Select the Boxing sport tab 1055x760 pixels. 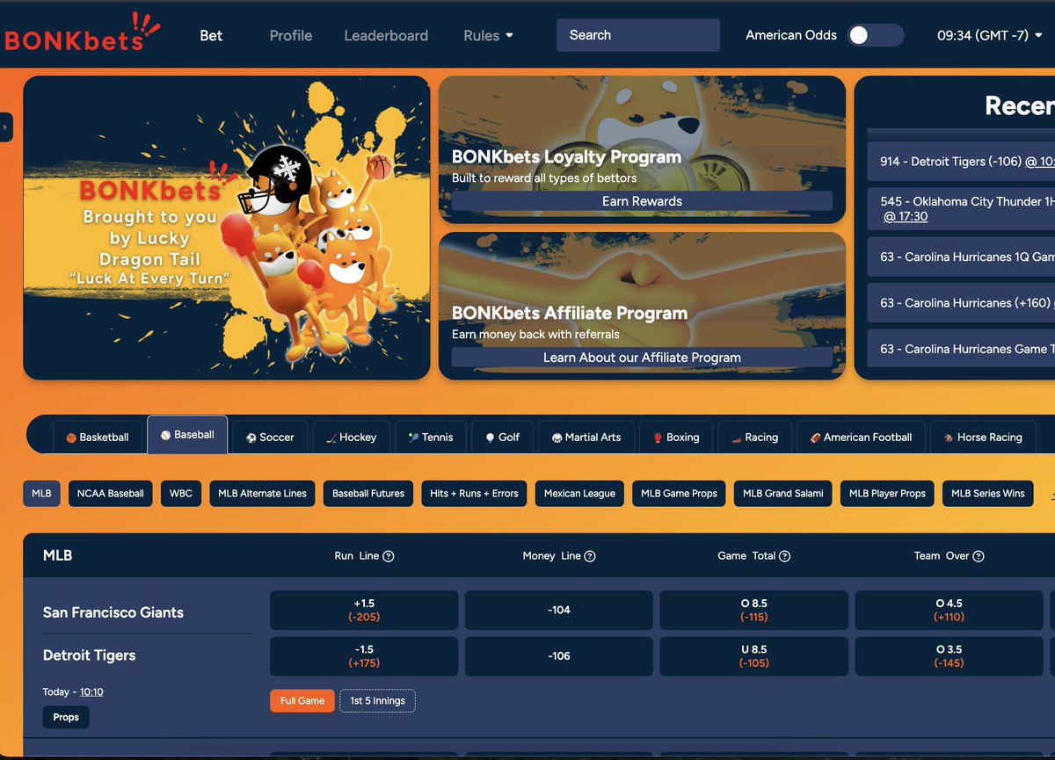coord(676,437)
